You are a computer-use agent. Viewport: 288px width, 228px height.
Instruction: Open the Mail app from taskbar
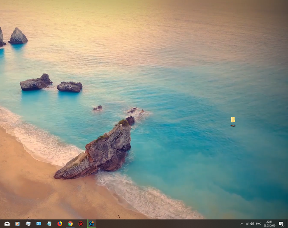click(x=7, y=224)
